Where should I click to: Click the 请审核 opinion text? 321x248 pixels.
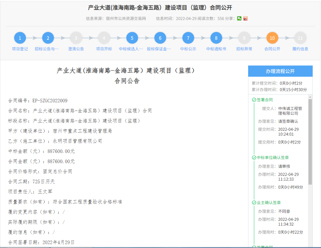tap(284, 166)
